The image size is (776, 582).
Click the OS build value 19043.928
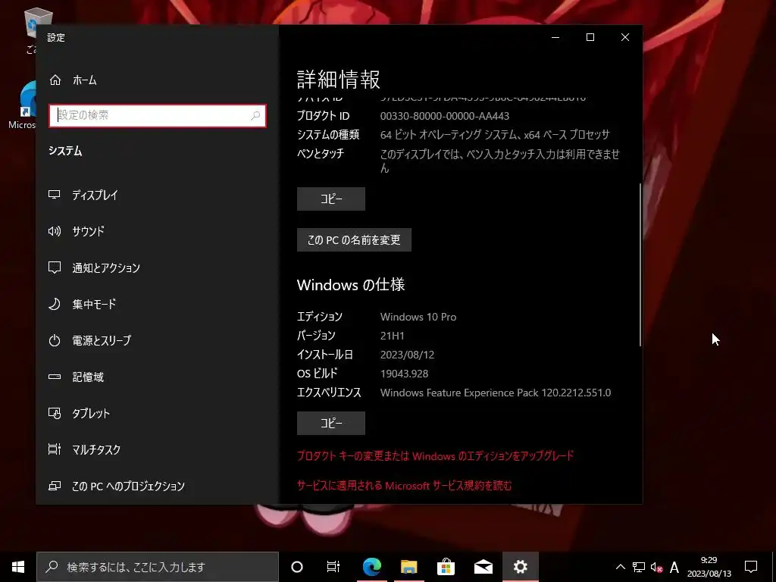(x=404, y=374)
